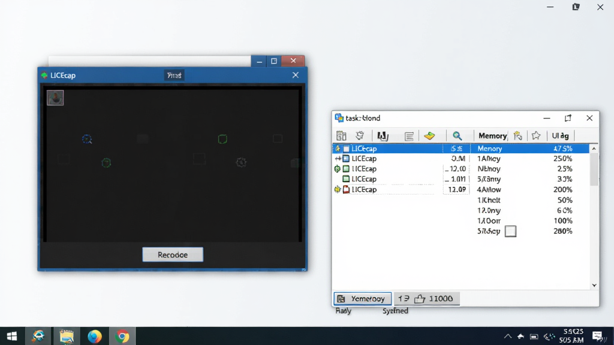Select the 200% value in the 4Arnow row
This screenshot has width=614, height=345.
coord(562,189)
